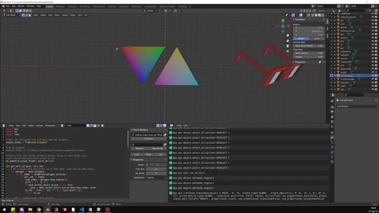The image size is (379, 213).
Task: Select wireframe viewport shading
Action: point(313,15)
